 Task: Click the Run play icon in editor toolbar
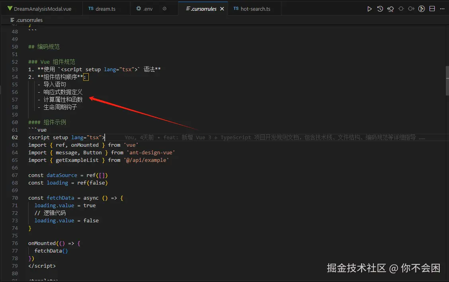pos(369,9)
